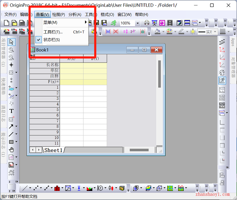Click the Line plot icon
Viewport: 237px width, 200px height.
click(x=25, y=188)
